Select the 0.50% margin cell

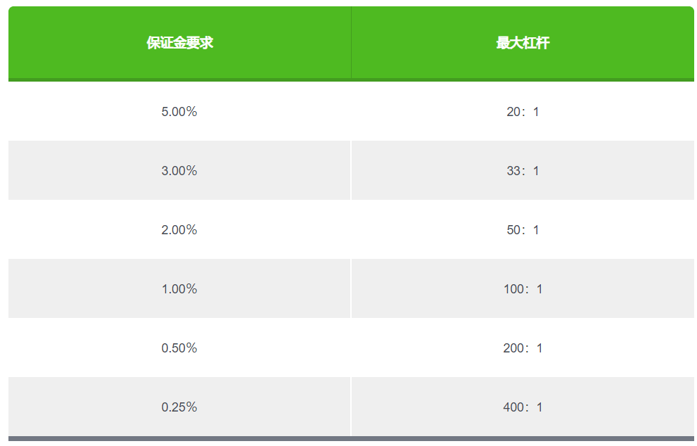pos(179,348)
